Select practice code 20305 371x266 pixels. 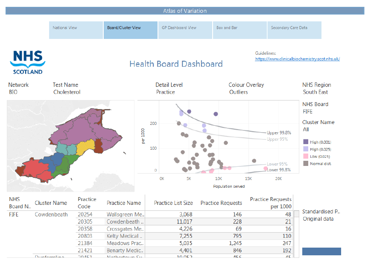[85, 222]
